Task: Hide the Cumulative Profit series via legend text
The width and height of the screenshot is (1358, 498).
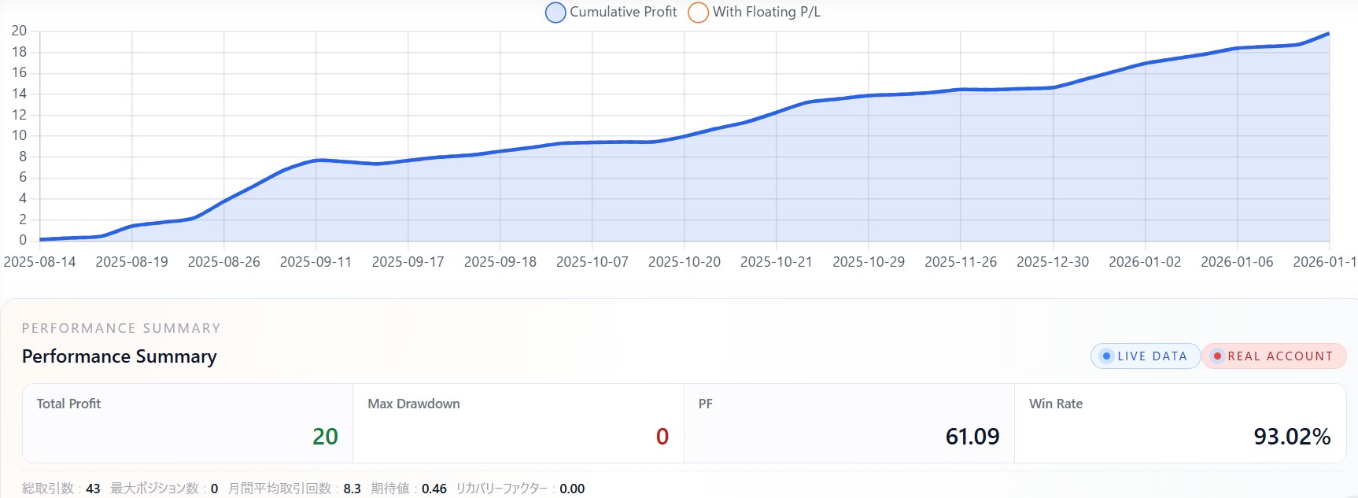Action: point(623,13)
